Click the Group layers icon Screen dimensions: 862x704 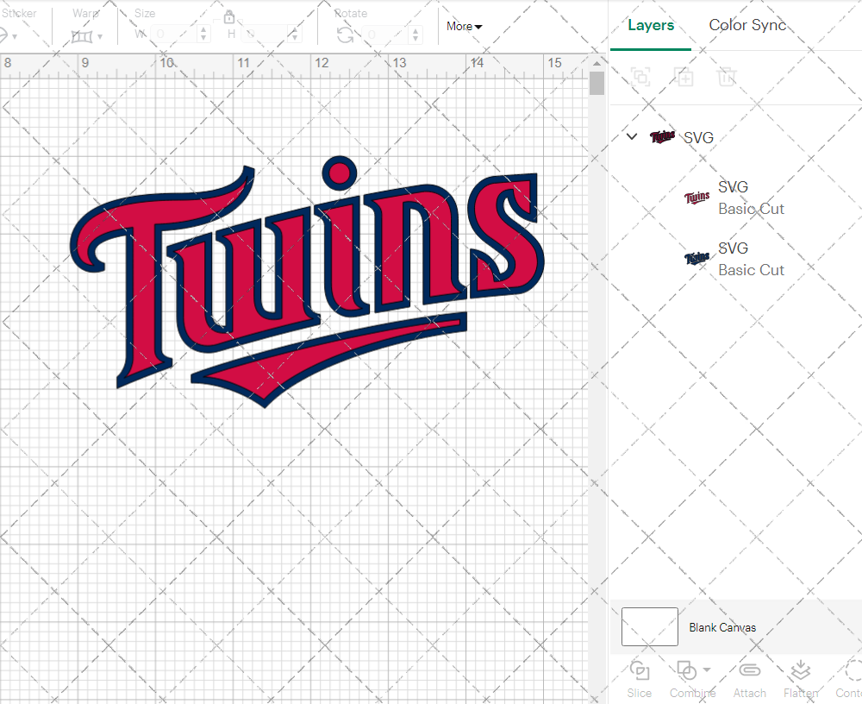click(x=640, y=77)
